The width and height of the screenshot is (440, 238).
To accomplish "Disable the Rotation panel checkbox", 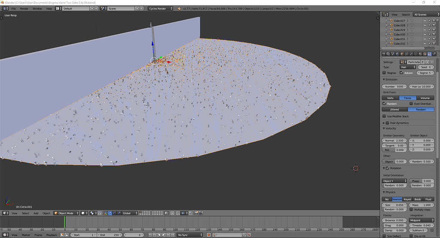I will point(388,168).
